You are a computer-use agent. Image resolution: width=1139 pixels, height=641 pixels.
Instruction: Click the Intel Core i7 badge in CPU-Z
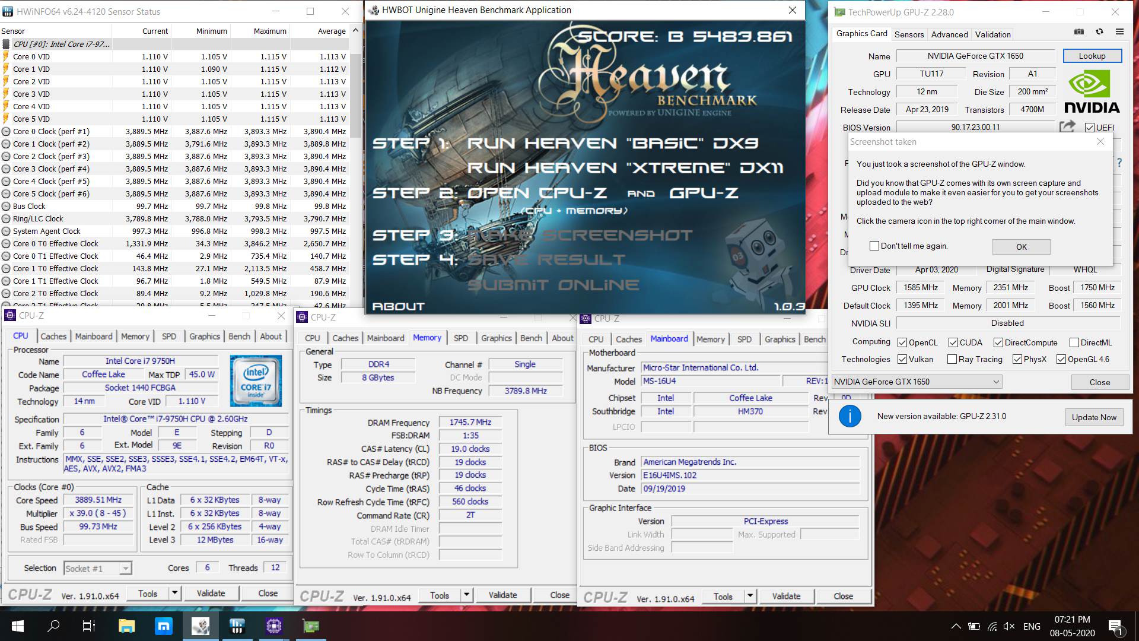(256, 381)
